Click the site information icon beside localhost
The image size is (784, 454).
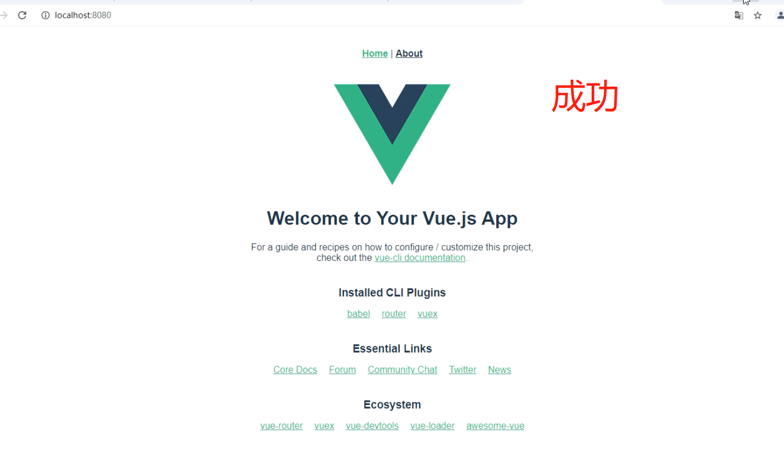45,15
